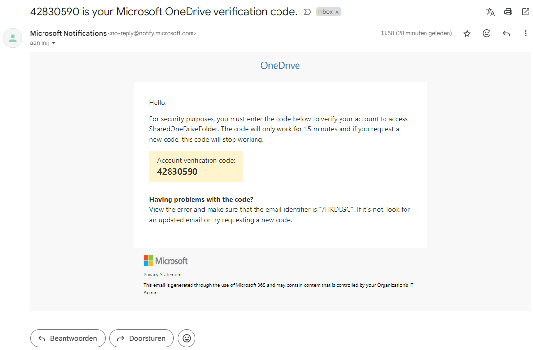Expand recipient details next to 'aan mij'
Screen dimensions: 533x350
coord(54,43)
